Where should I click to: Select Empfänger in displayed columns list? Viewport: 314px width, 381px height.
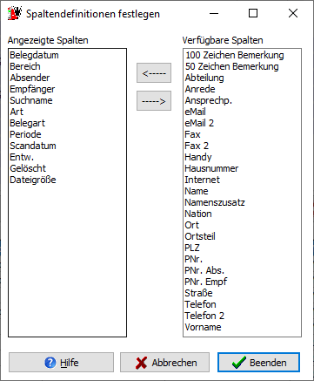pos(32,89)
